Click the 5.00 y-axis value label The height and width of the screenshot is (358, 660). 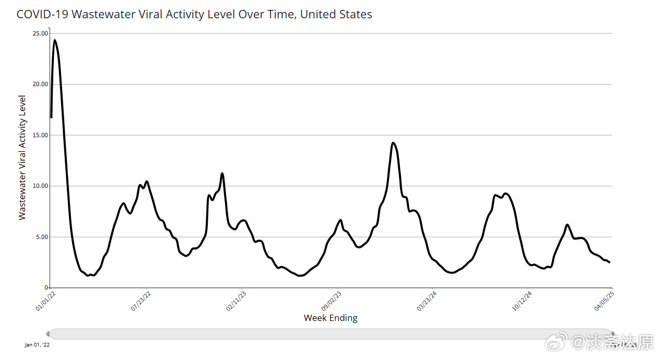[x=42, y=237]
